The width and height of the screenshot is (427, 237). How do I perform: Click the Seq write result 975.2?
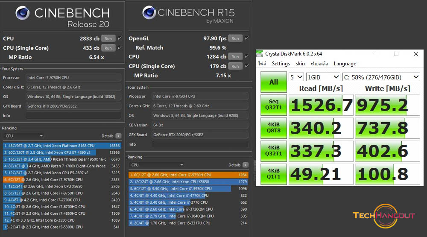click(x=388, y=105)
